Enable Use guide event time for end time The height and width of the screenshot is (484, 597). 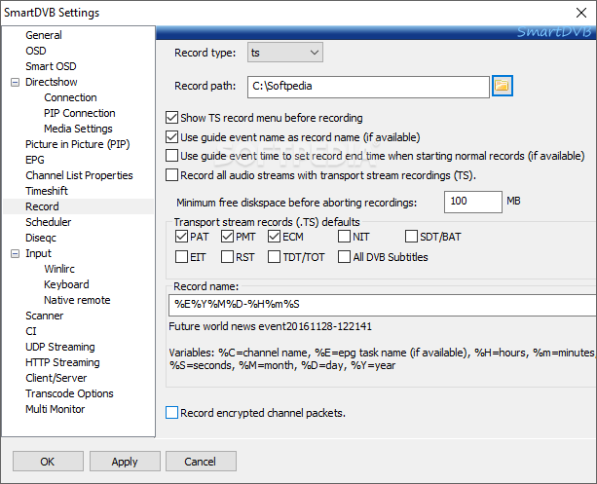click(171, 156)
